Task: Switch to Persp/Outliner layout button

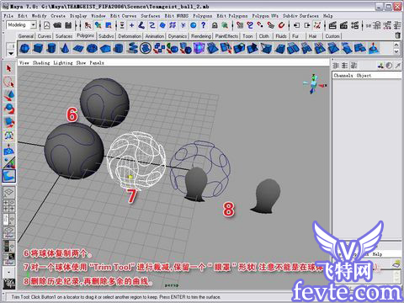Action: click(x=8, y=219)
